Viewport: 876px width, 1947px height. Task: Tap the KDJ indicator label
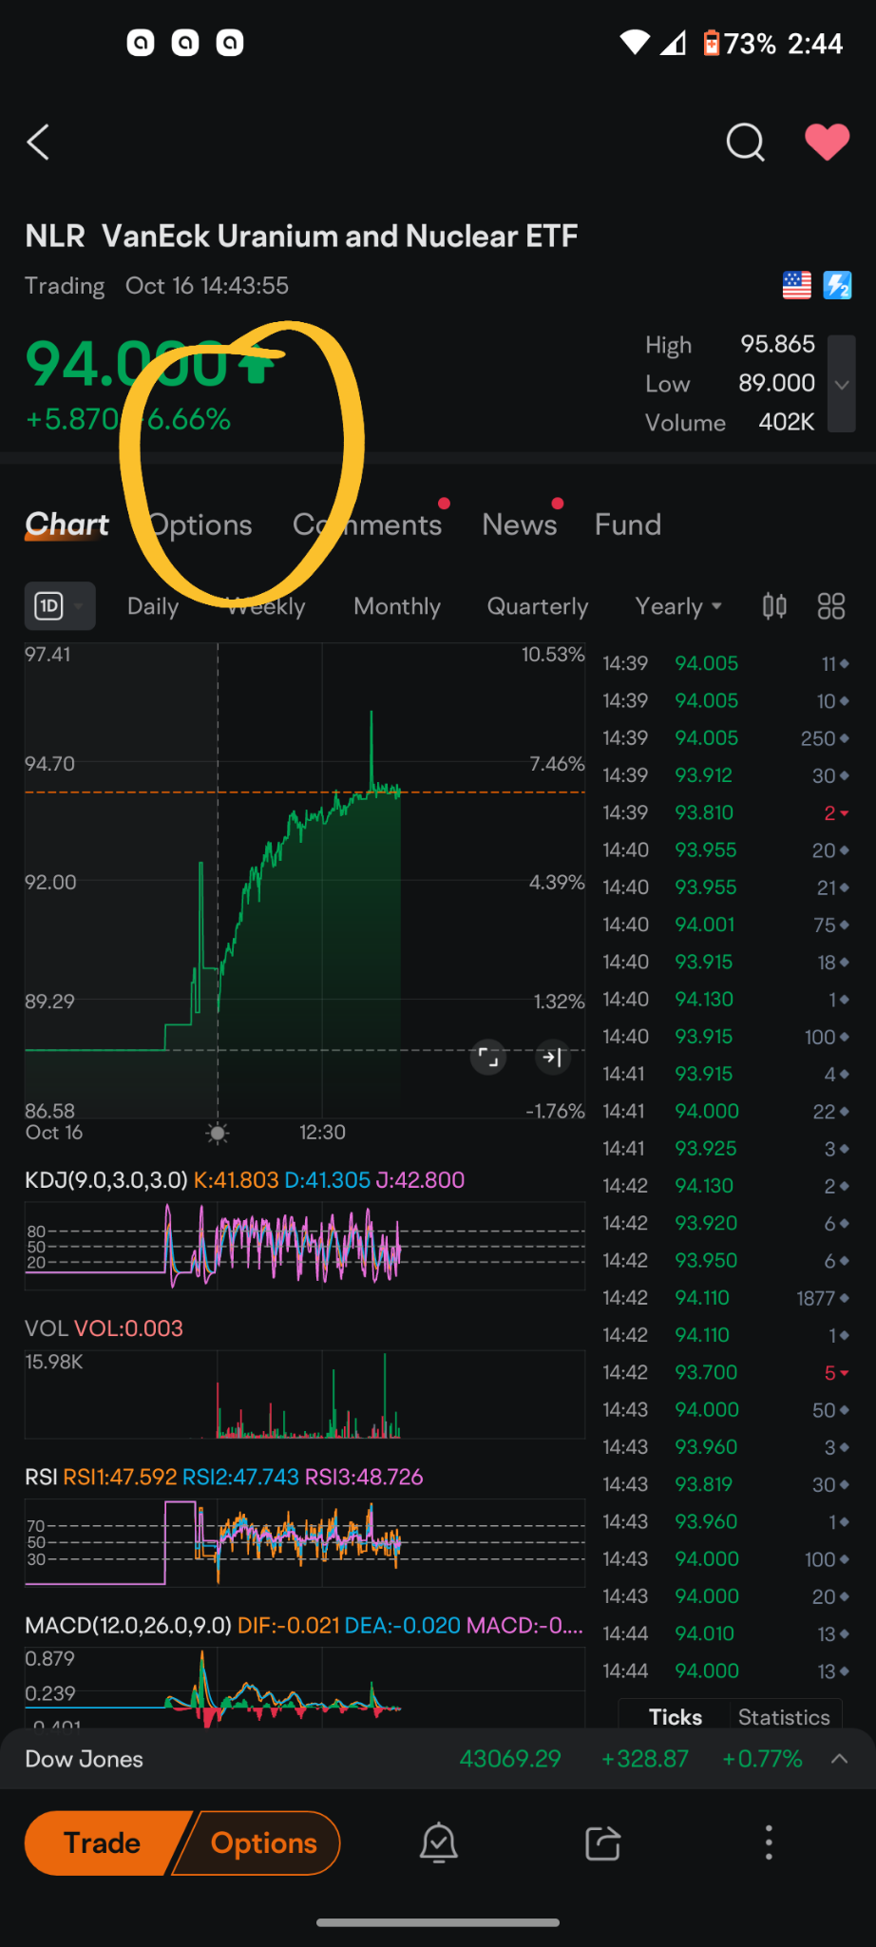click(x=106, y=1180)
